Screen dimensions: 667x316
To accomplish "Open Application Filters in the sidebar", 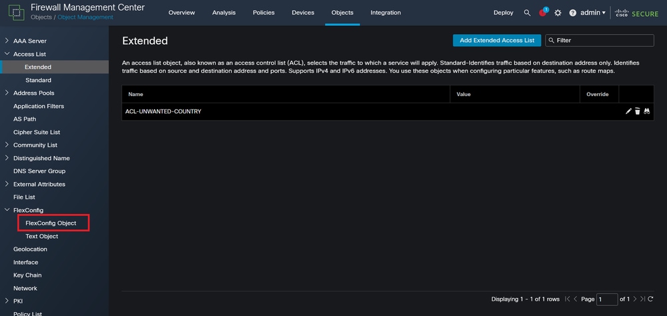I will [x=39, y=106].
